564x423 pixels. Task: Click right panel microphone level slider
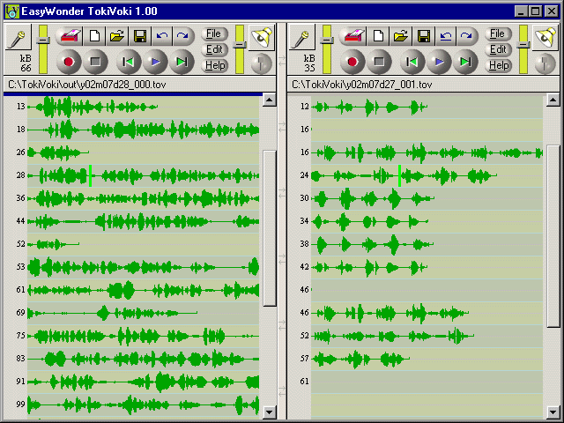click(327, 40)
